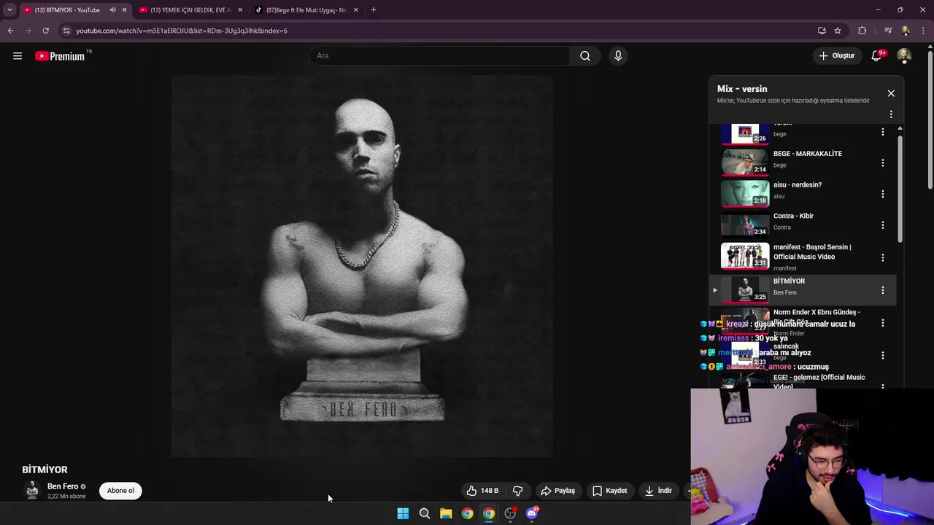Open options for Contra - Kibir item
934x525 pixels.
pos(883,225)
